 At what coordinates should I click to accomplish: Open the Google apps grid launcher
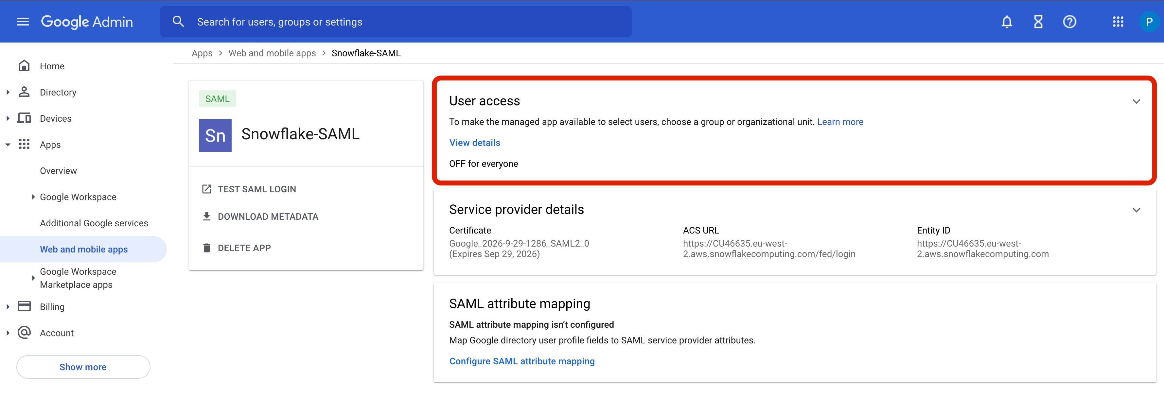1118,21
